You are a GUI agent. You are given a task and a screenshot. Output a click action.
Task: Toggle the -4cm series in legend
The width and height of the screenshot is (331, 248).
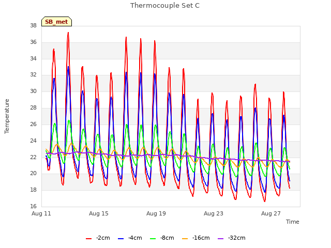[130, 238]
